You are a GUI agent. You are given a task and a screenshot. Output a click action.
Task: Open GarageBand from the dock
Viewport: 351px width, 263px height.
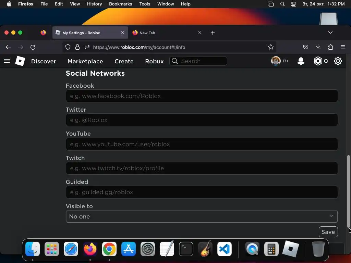point(205,249)
